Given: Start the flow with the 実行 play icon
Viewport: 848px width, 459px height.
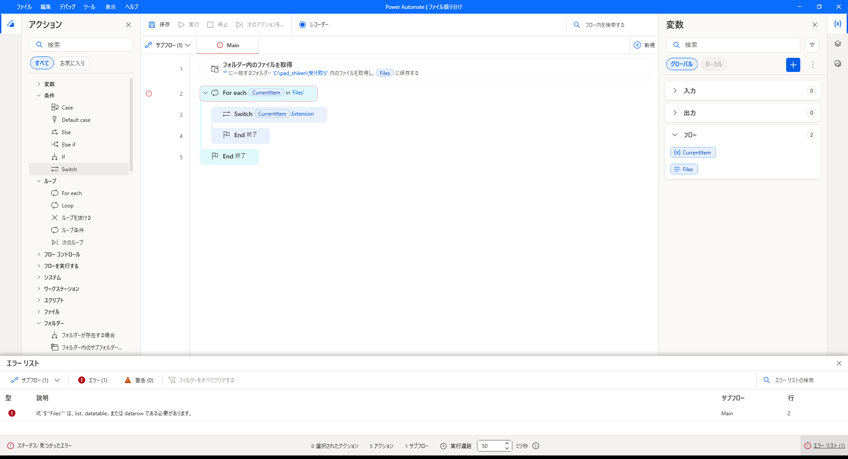Looking at the screenshot, I should point(181,25).
